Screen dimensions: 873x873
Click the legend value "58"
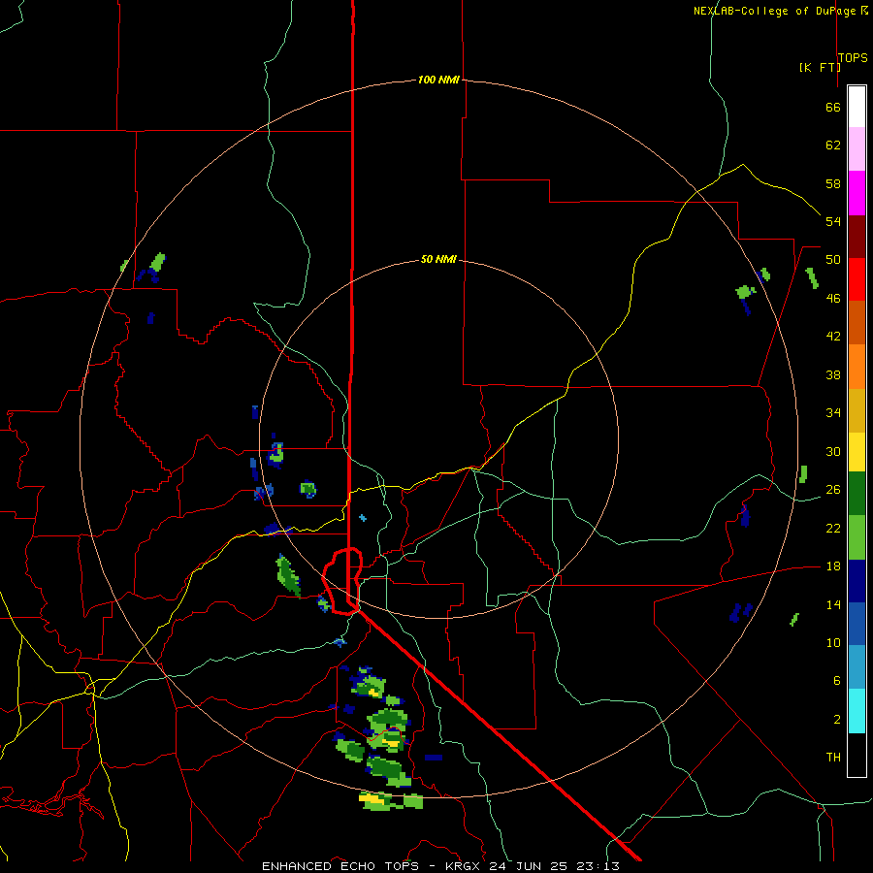click(x=833, y=183)
